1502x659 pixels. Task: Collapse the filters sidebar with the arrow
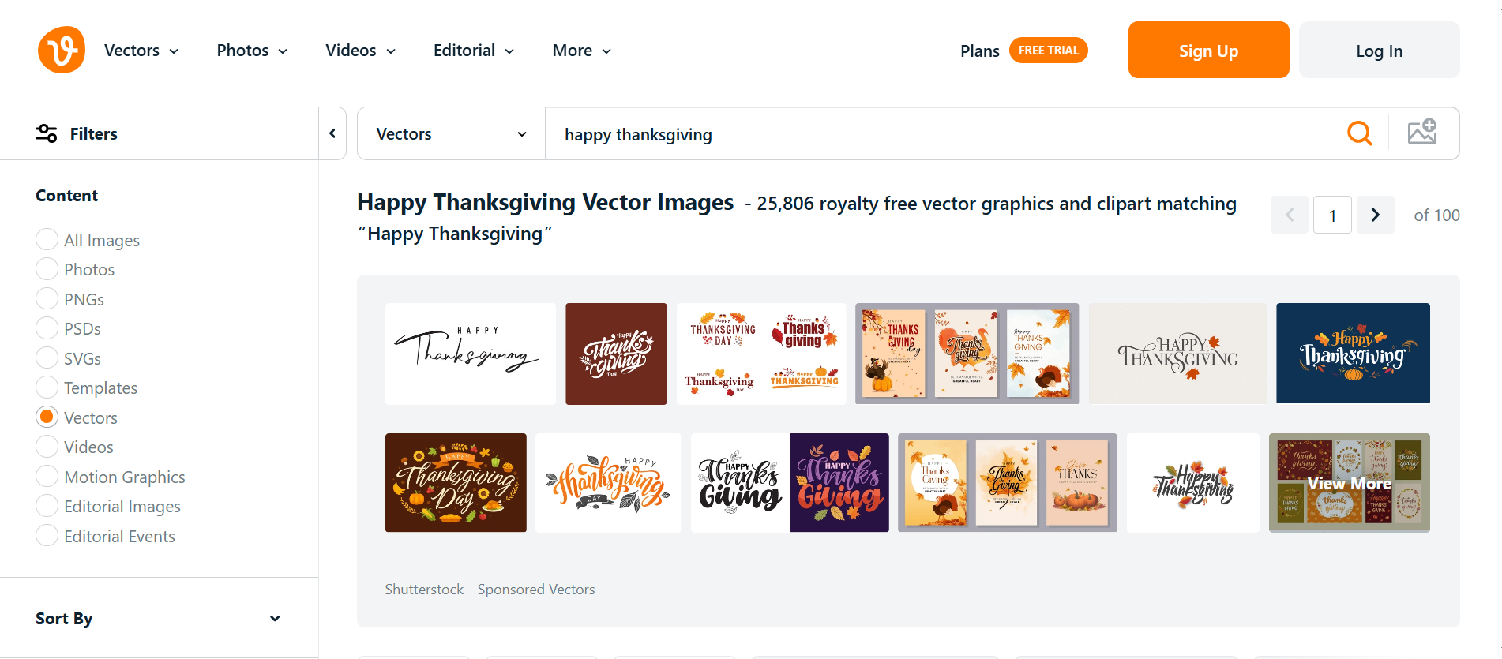(x=332, y=133)
